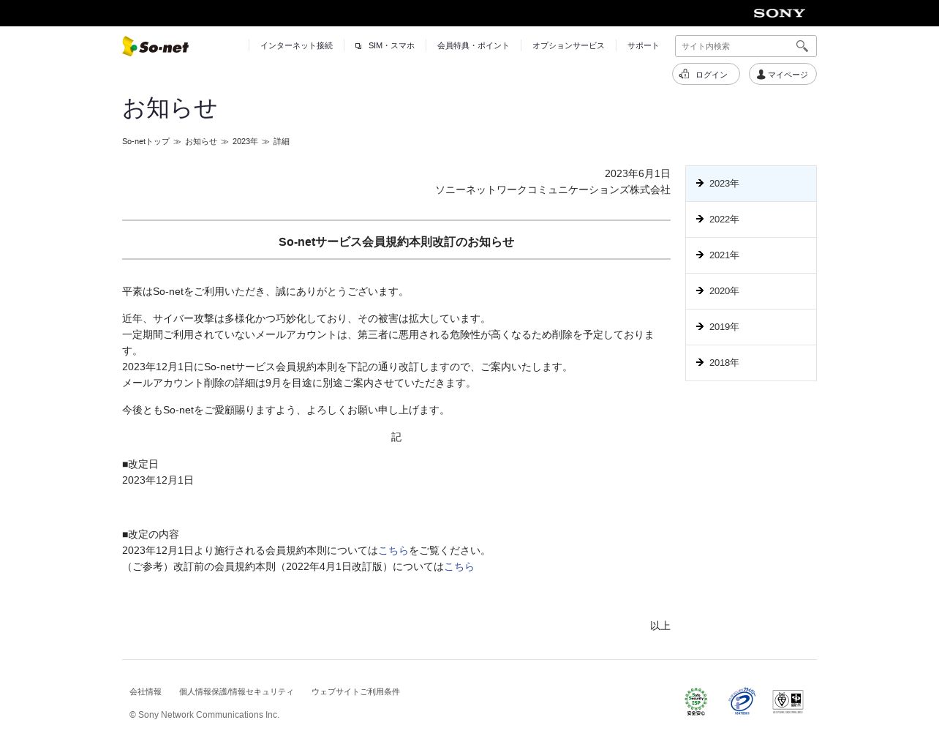Image resolution: width=939 pixels, height=739 pixels.
Task: Click the Safe Security ISP badge
Action: point(696,701)
